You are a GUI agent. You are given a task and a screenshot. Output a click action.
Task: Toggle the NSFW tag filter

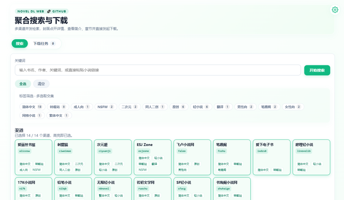pyautogui.click(x=105, y=107)
